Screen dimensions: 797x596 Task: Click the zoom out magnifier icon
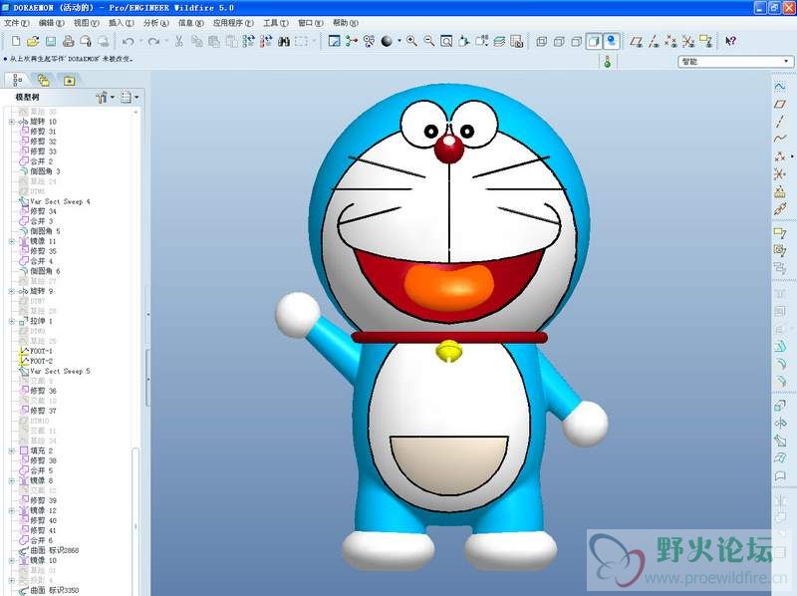pyautogui.click(x=429, y=41)
